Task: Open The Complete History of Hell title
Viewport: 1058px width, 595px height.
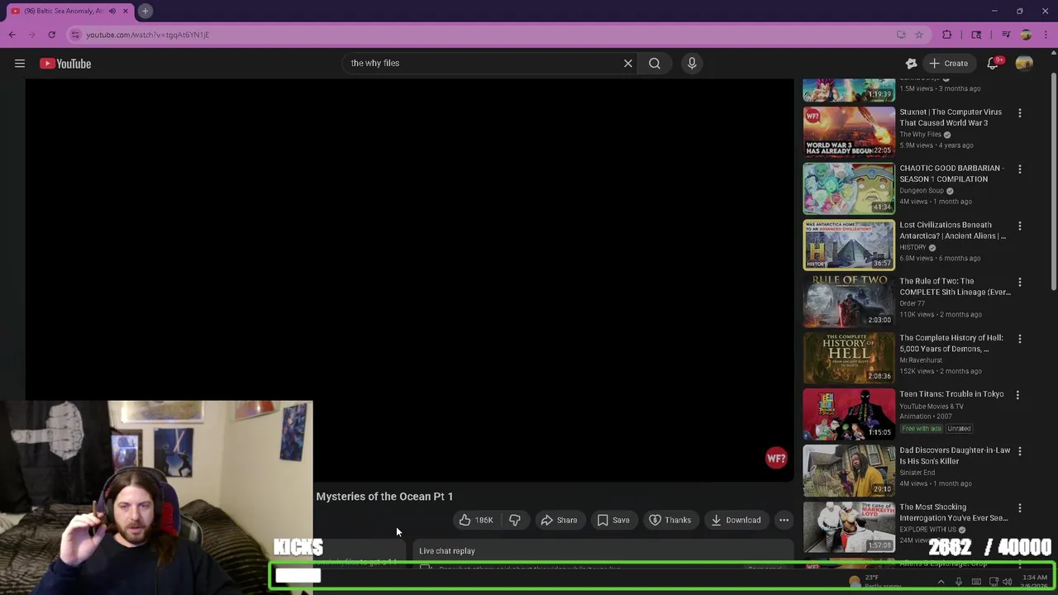Action: (x=951, y=343)
